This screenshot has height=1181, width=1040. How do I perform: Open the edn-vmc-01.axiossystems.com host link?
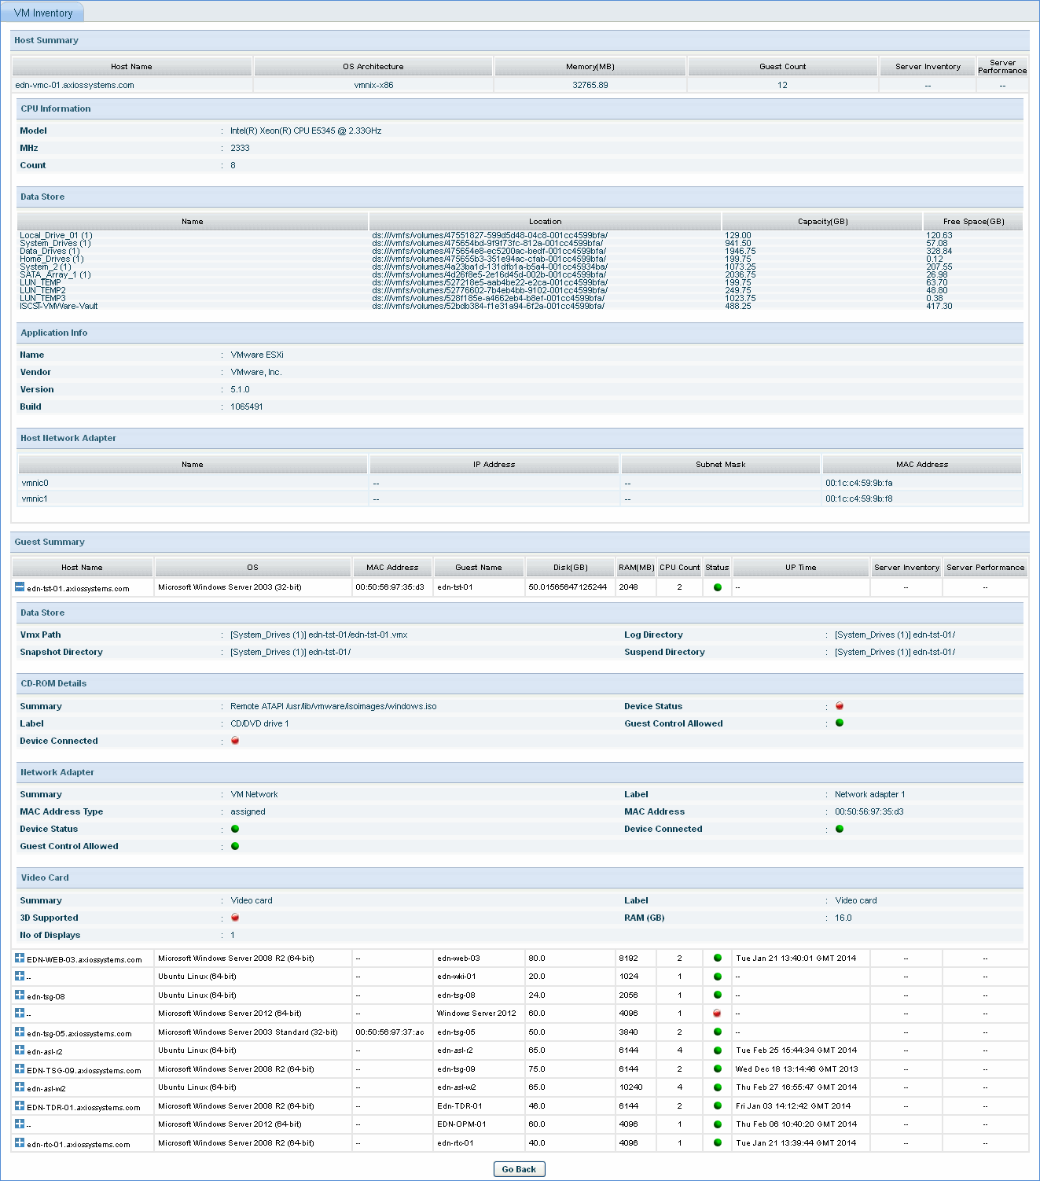point(75,85)
